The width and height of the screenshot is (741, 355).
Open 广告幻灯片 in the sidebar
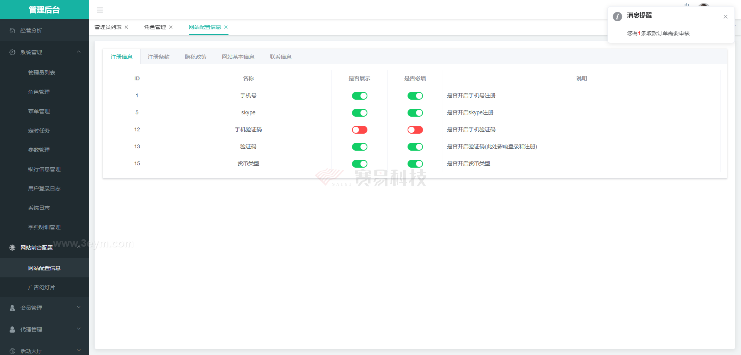pos(42,287)
